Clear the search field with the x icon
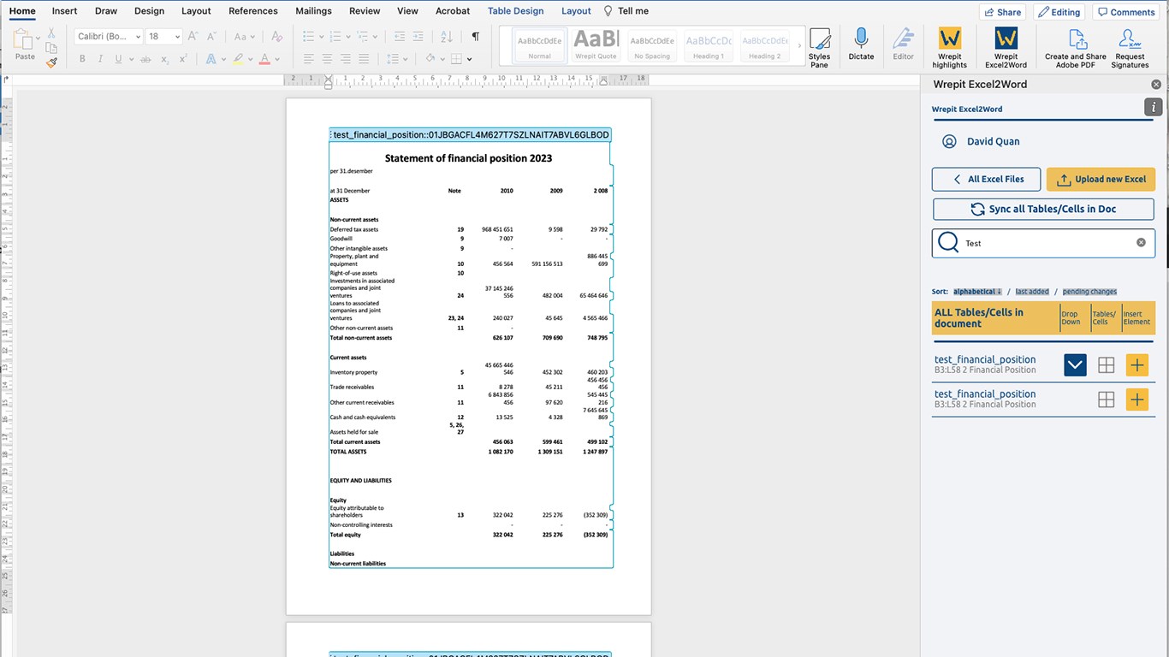This screenshot has height=657, width=1169. [1141, 243]
